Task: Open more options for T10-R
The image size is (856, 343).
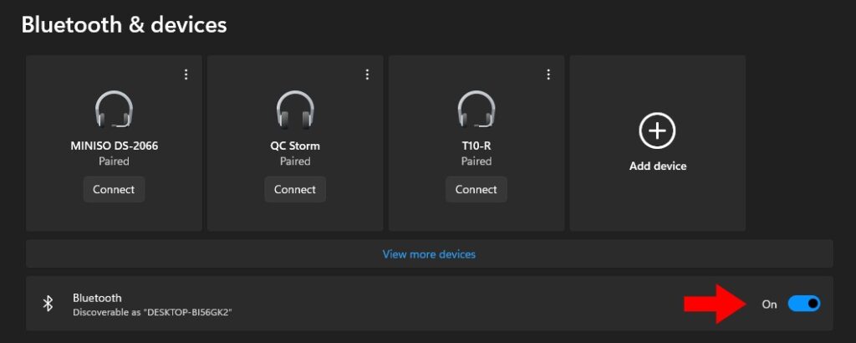Action: 548,74
